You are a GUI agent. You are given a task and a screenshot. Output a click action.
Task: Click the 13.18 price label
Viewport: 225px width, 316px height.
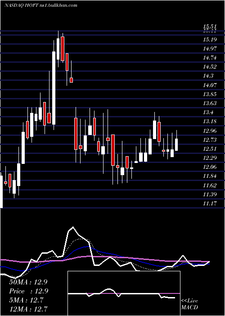click(x=210, y=121)
